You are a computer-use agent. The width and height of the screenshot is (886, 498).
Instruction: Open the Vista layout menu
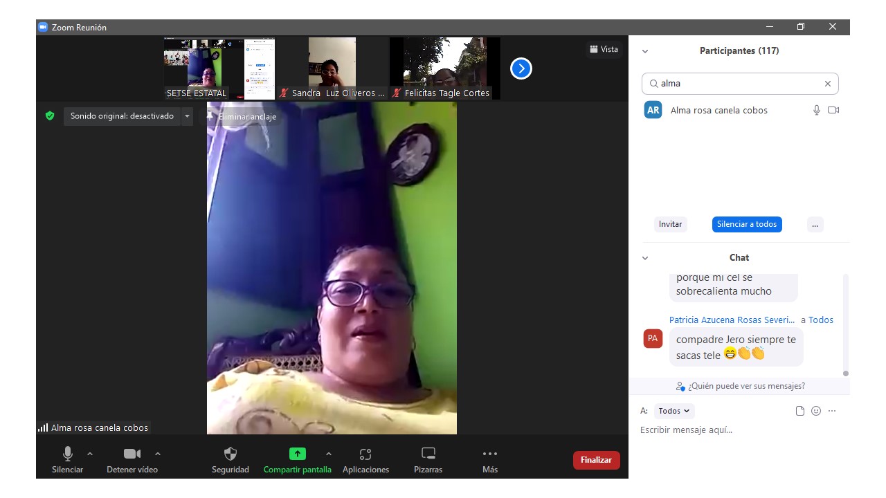(603, 49)
